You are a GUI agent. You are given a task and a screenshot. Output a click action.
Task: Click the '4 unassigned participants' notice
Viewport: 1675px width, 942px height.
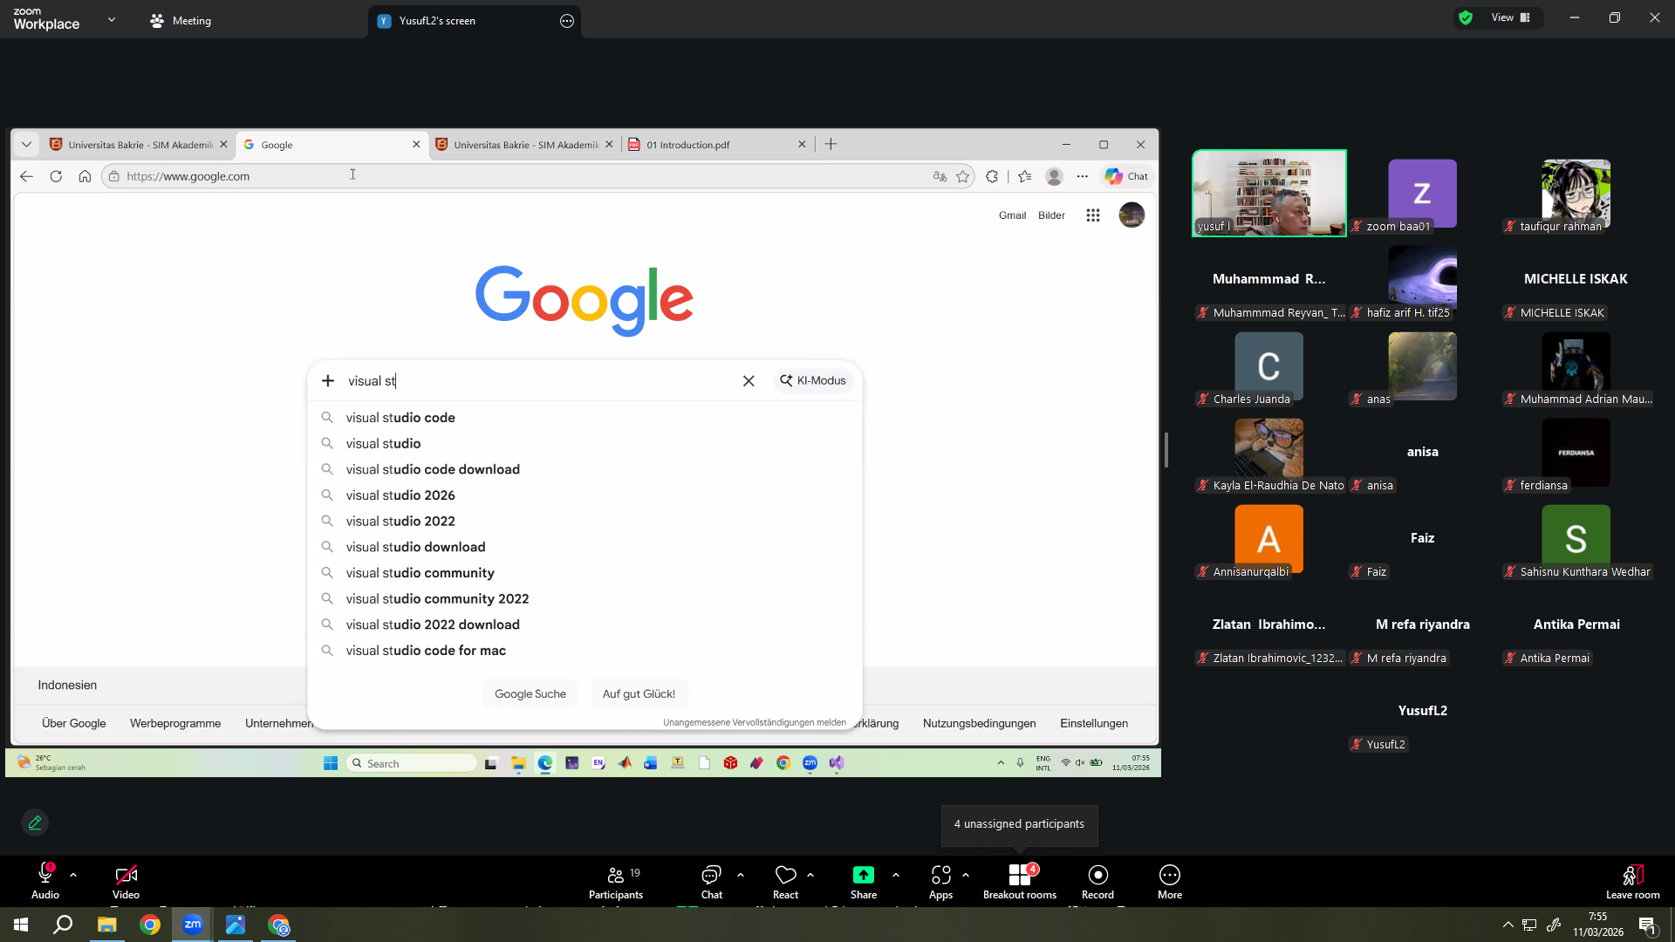(1019, 824)
